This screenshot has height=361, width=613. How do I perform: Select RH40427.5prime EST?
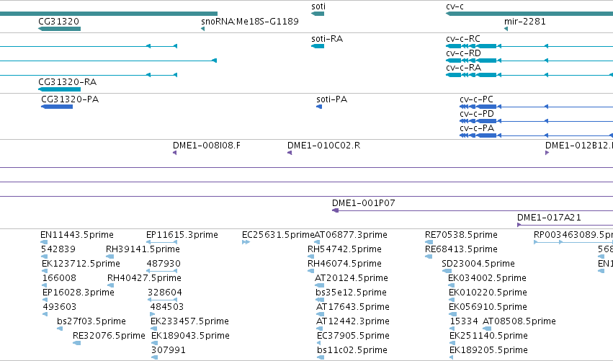pyautogui.click(x=111, y=285)
